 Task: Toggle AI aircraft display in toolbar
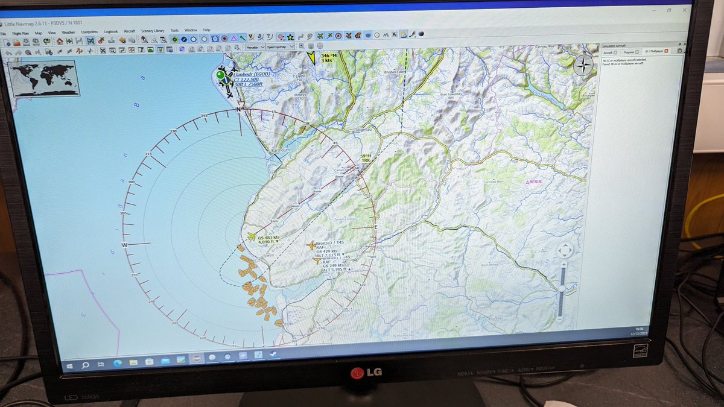pyautogui.click(x=349, y=36)
